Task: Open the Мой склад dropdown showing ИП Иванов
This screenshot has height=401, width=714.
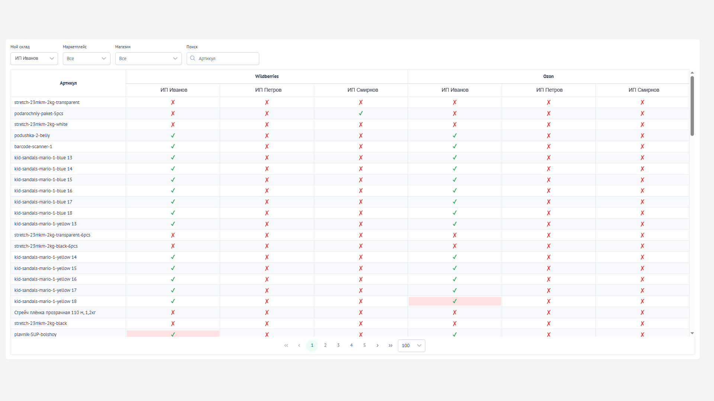Action: (34, 59)
